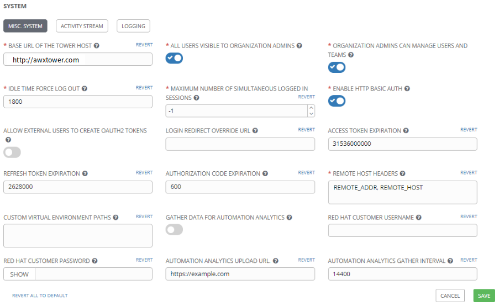Show help for All Users Visible to Organization Admins
The height and width of the screenshot is (306, 499).
coord(299,45)
